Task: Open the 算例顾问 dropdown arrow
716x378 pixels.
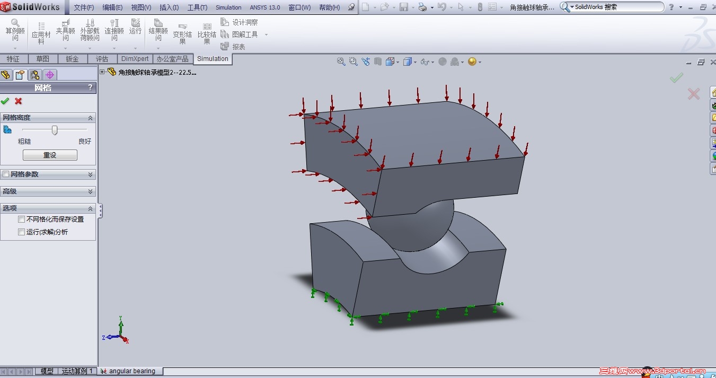Action: click(15, 48)
